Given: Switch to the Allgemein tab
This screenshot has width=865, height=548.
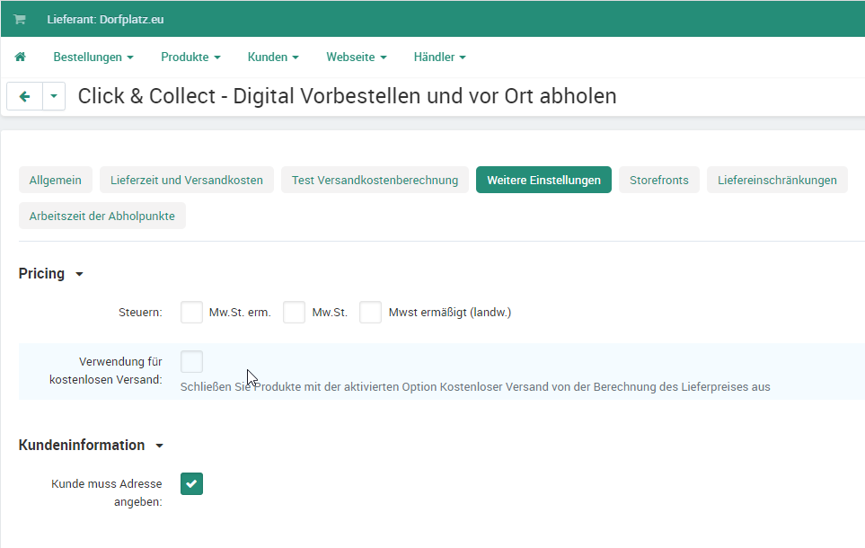Looking at the screenshot, I should tap(55, 180).
